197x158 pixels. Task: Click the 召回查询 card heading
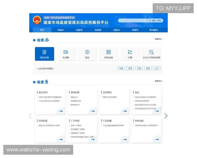click(107, 92)
